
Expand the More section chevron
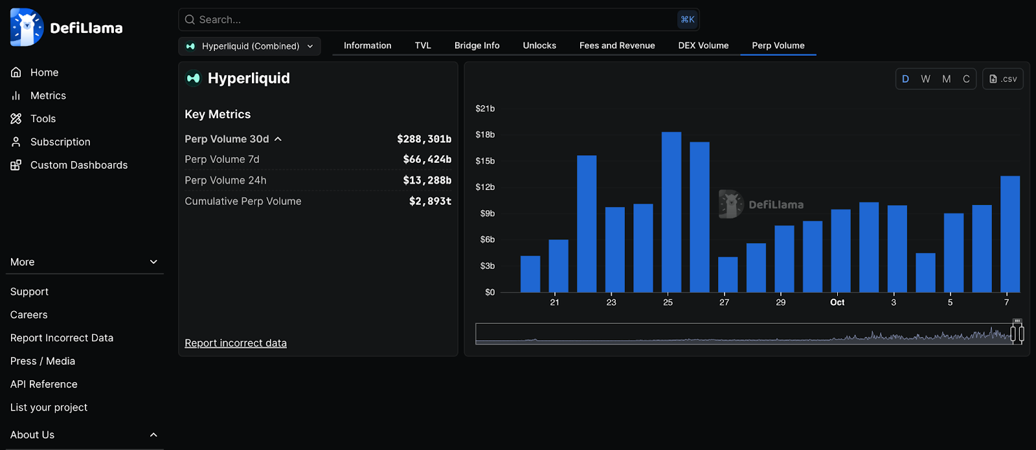coord(153,262)
